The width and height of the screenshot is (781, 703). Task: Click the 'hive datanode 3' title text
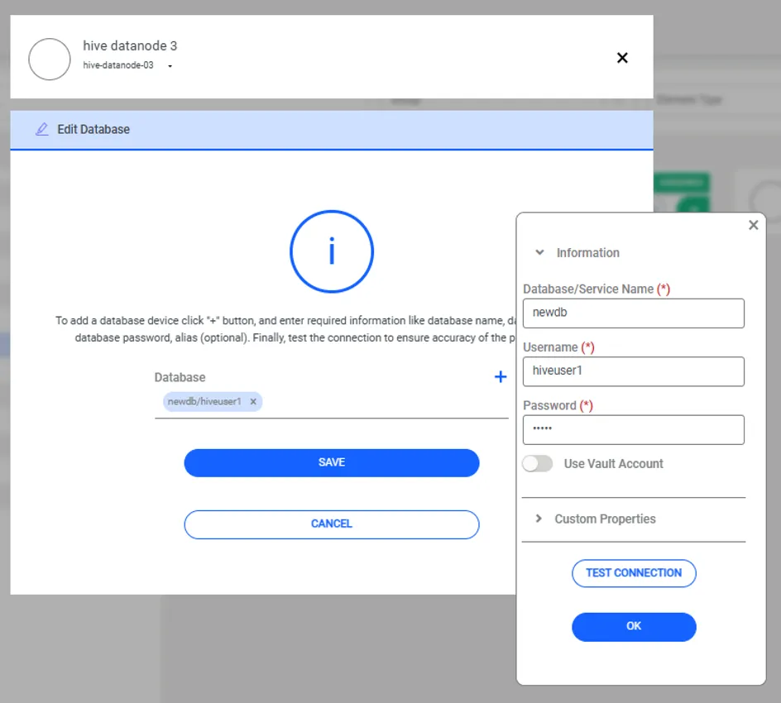coord(130,45)
